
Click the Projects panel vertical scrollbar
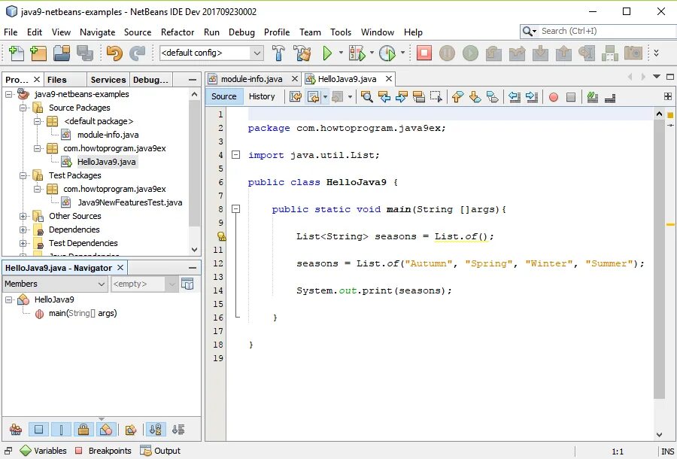coord(194,163)
